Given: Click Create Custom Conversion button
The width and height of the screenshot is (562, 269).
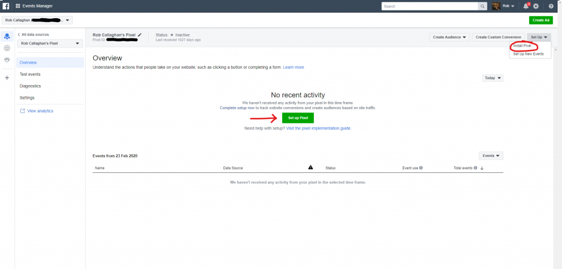Looking at the screenshot, I should click(498, 37).
